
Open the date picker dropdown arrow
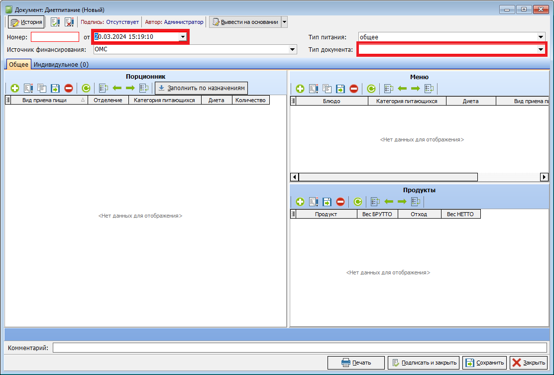pos(183,37)
